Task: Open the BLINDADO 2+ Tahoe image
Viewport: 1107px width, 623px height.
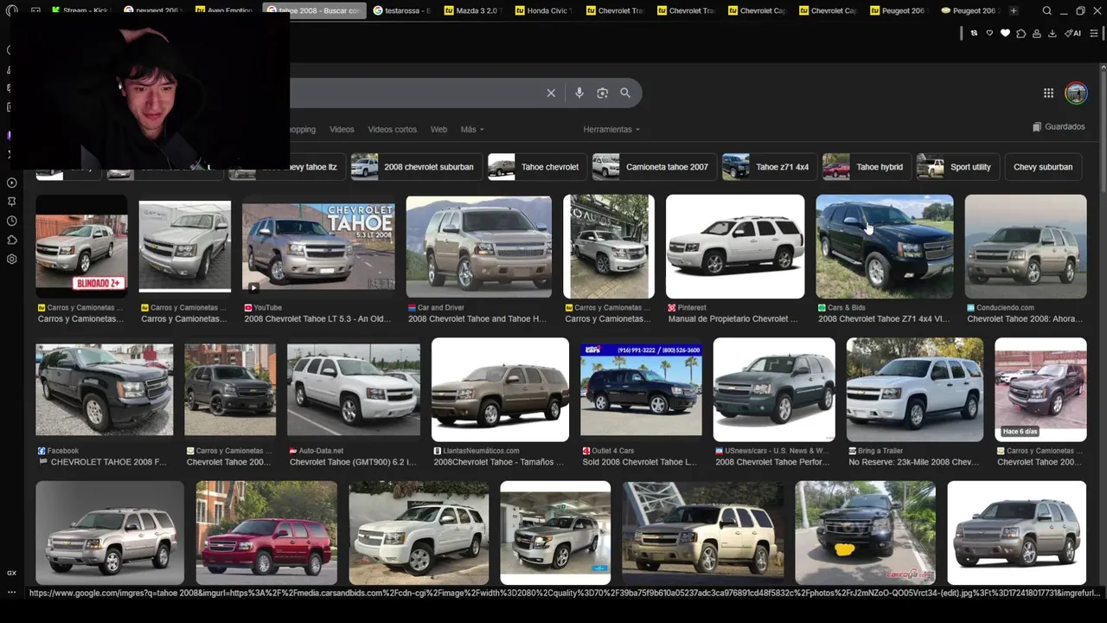Action: (81, 247)
